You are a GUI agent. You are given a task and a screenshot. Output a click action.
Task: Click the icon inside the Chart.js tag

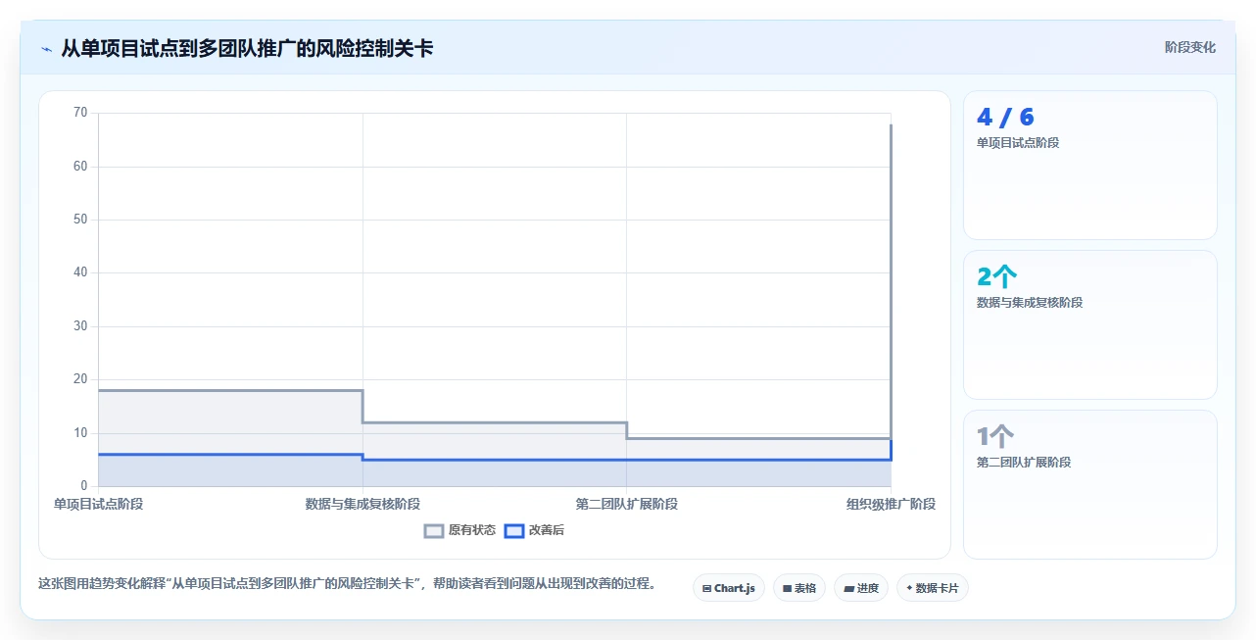(706, 589)
